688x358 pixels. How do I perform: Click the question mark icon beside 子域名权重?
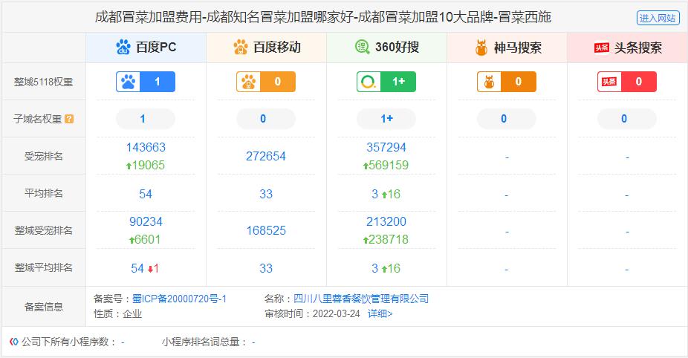pos(69,119)
